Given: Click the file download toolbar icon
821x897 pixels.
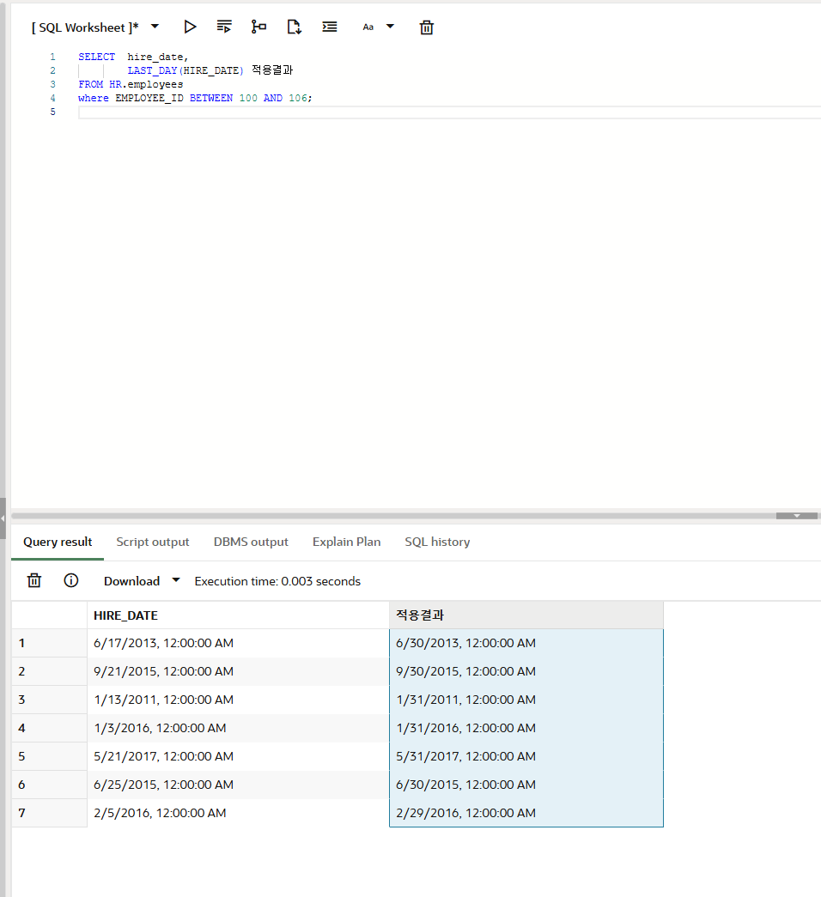Looking at the screenshot, I should [x=294, y=27].
